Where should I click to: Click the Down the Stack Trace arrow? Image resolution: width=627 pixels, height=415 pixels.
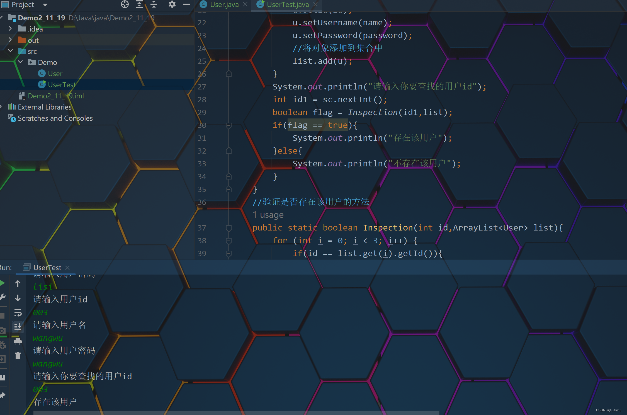tap(18, 298)
